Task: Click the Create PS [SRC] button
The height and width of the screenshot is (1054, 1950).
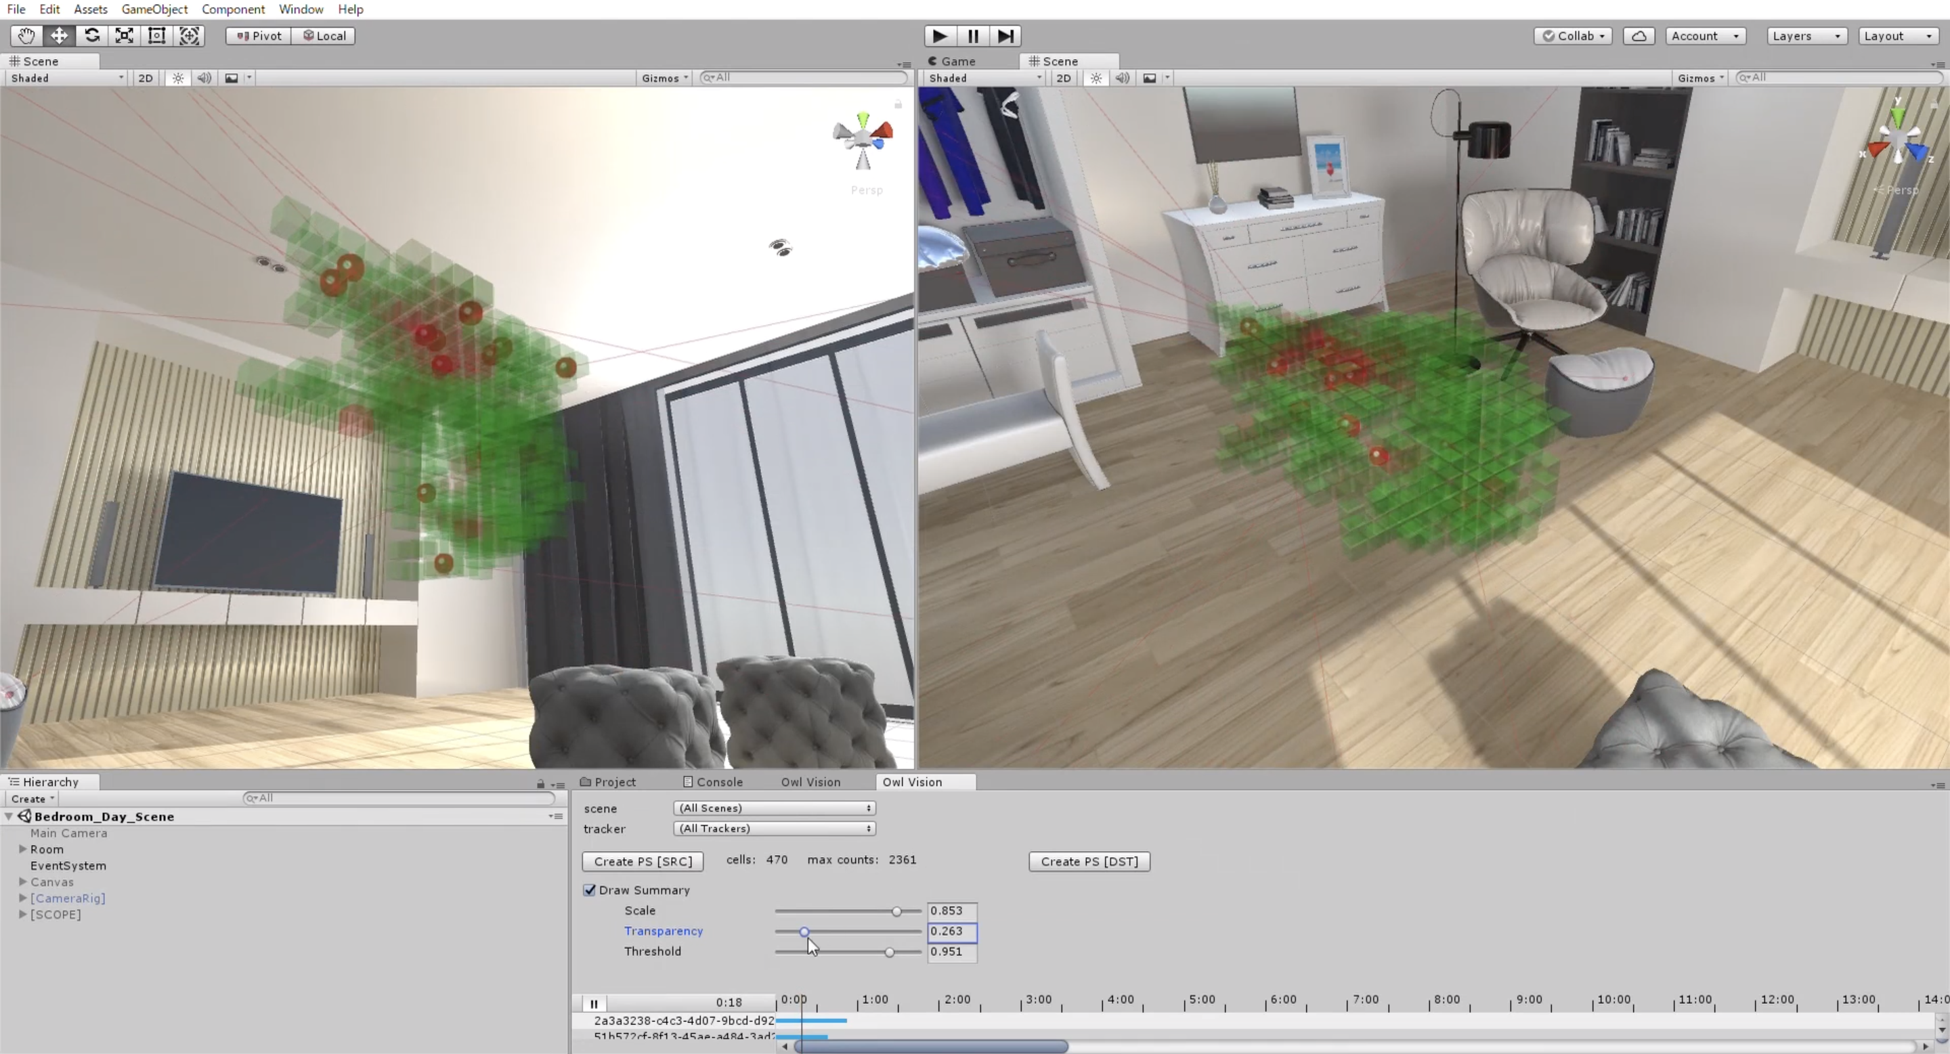Action: pyautogui.click(x=643, y=861)
